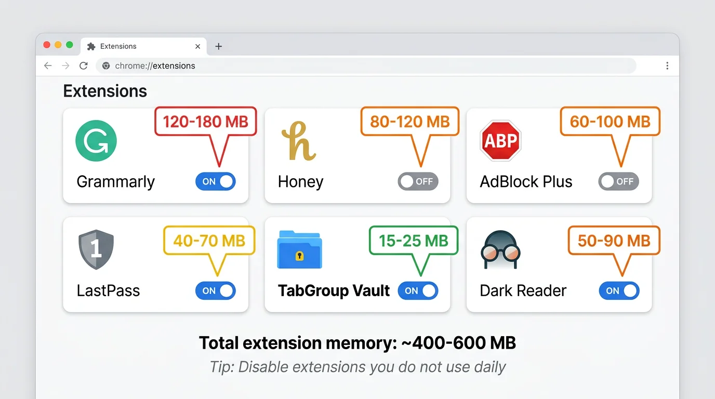This screenshot has height=399, width=715.
Task: Turn off the Grammarly extension
Action: point(215,181)
